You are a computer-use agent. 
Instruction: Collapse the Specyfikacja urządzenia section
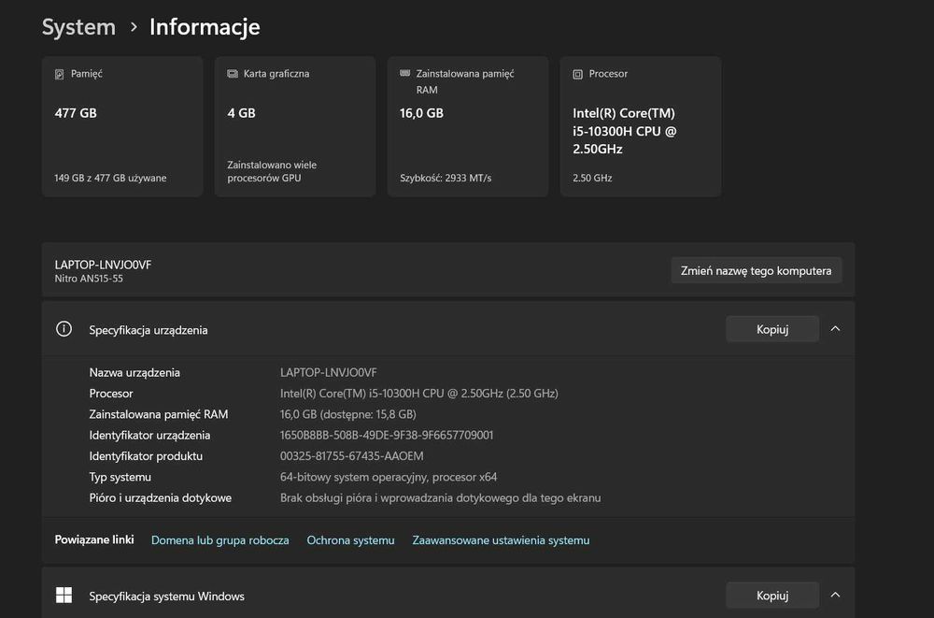pyautogui.click(x=836, y=329)
